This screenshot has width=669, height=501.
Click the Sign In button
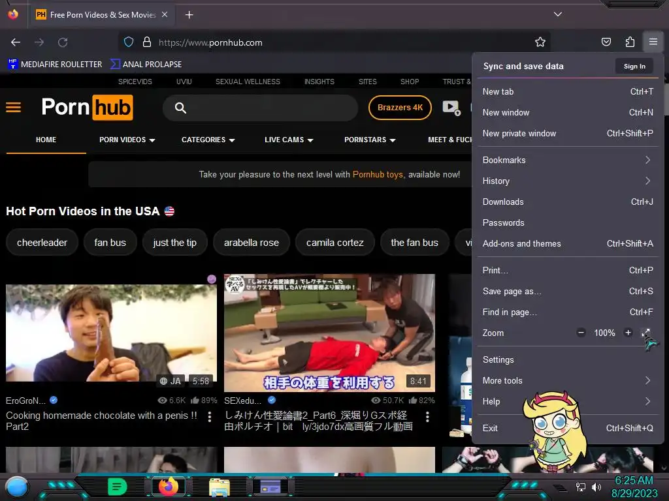[634, 66]
